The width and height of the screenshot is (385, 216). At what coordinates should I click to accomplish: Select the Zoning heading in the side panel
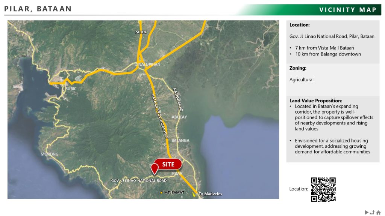click(x=298, y=68)
